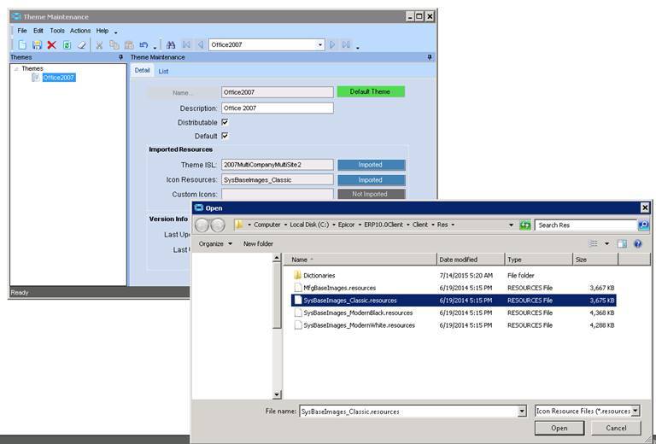Open the File menu
This screenshot has height=444, width=656.
(x=22, y=31)
